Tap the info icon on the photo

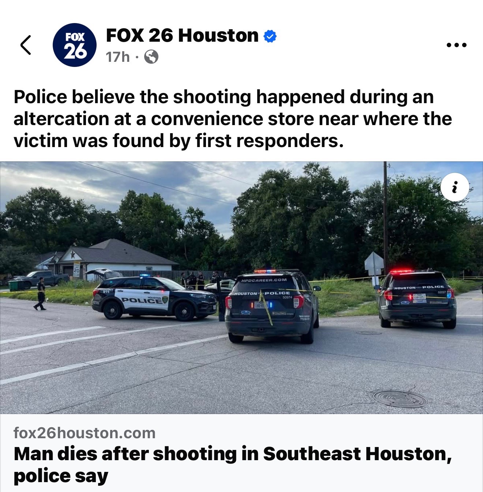(455, 187)
